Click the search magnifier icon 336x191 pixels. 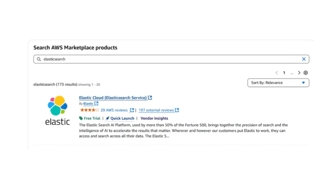pos(39,59)
